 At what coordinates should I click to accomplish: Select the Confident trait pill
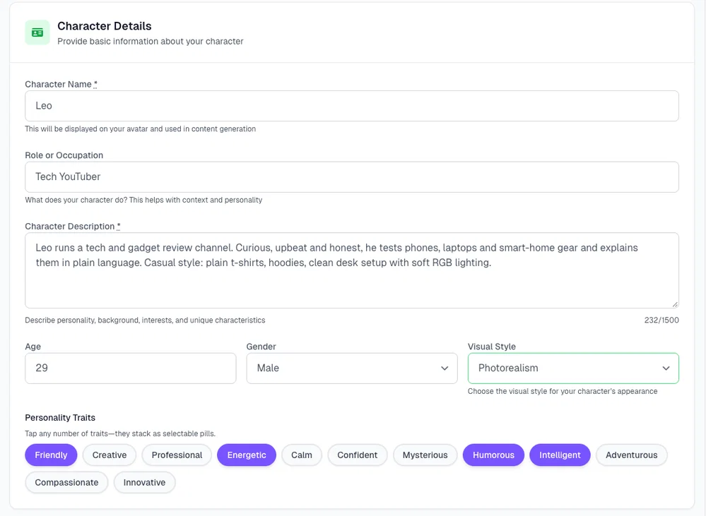point(358,455)
